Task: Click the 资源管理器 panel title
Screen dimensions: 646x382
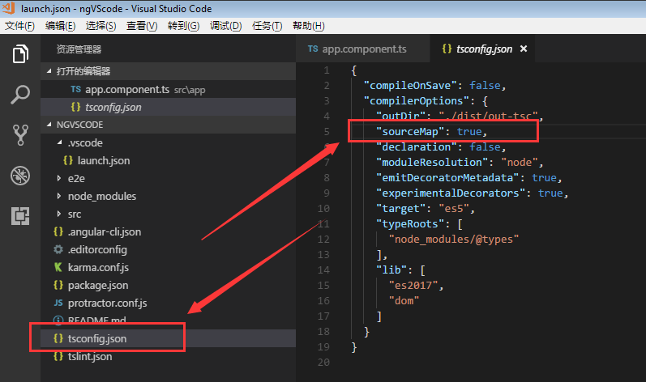Action: [x=79, y=49]
